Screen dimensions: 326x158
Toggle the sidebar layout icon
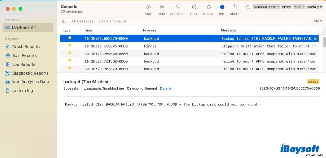click(x=64, y=21)
